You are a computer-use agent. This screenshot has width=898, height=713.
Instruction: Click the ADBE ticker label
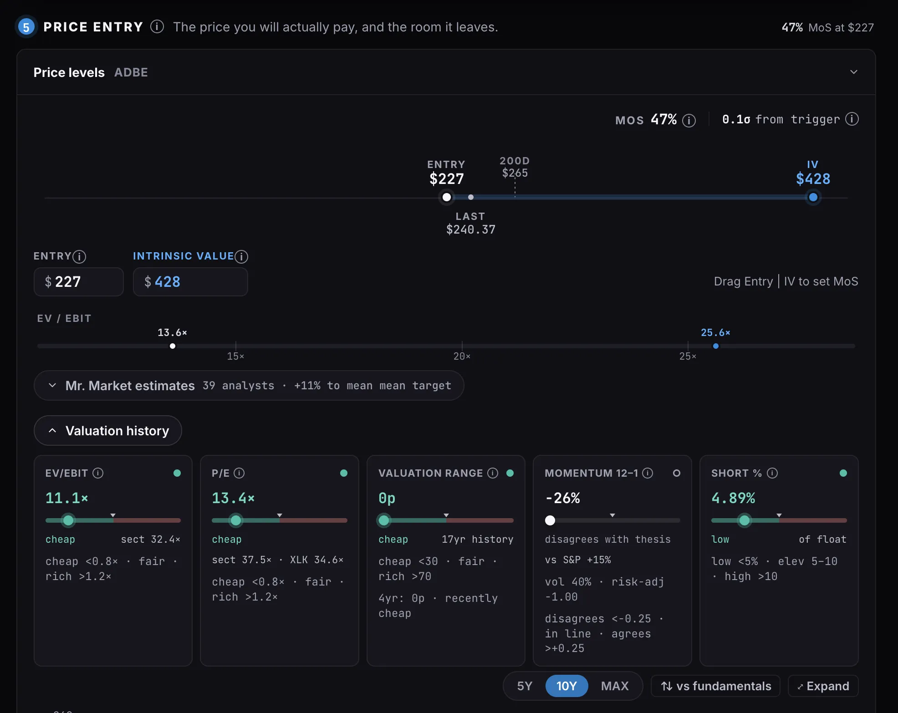(131, 72)
